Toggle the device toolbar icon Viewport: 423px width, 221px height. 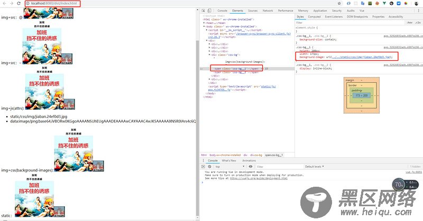click(209, 11)
